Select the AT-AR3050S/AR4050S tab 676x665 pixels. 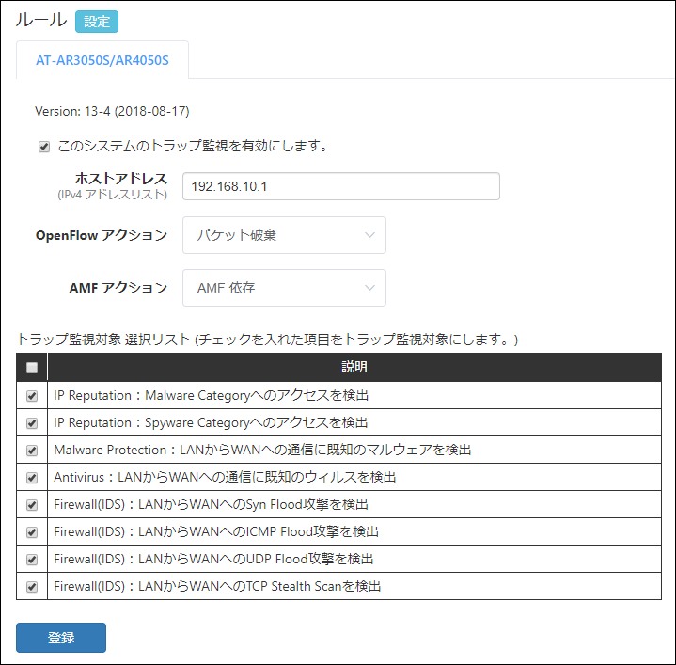click(102, 60)
